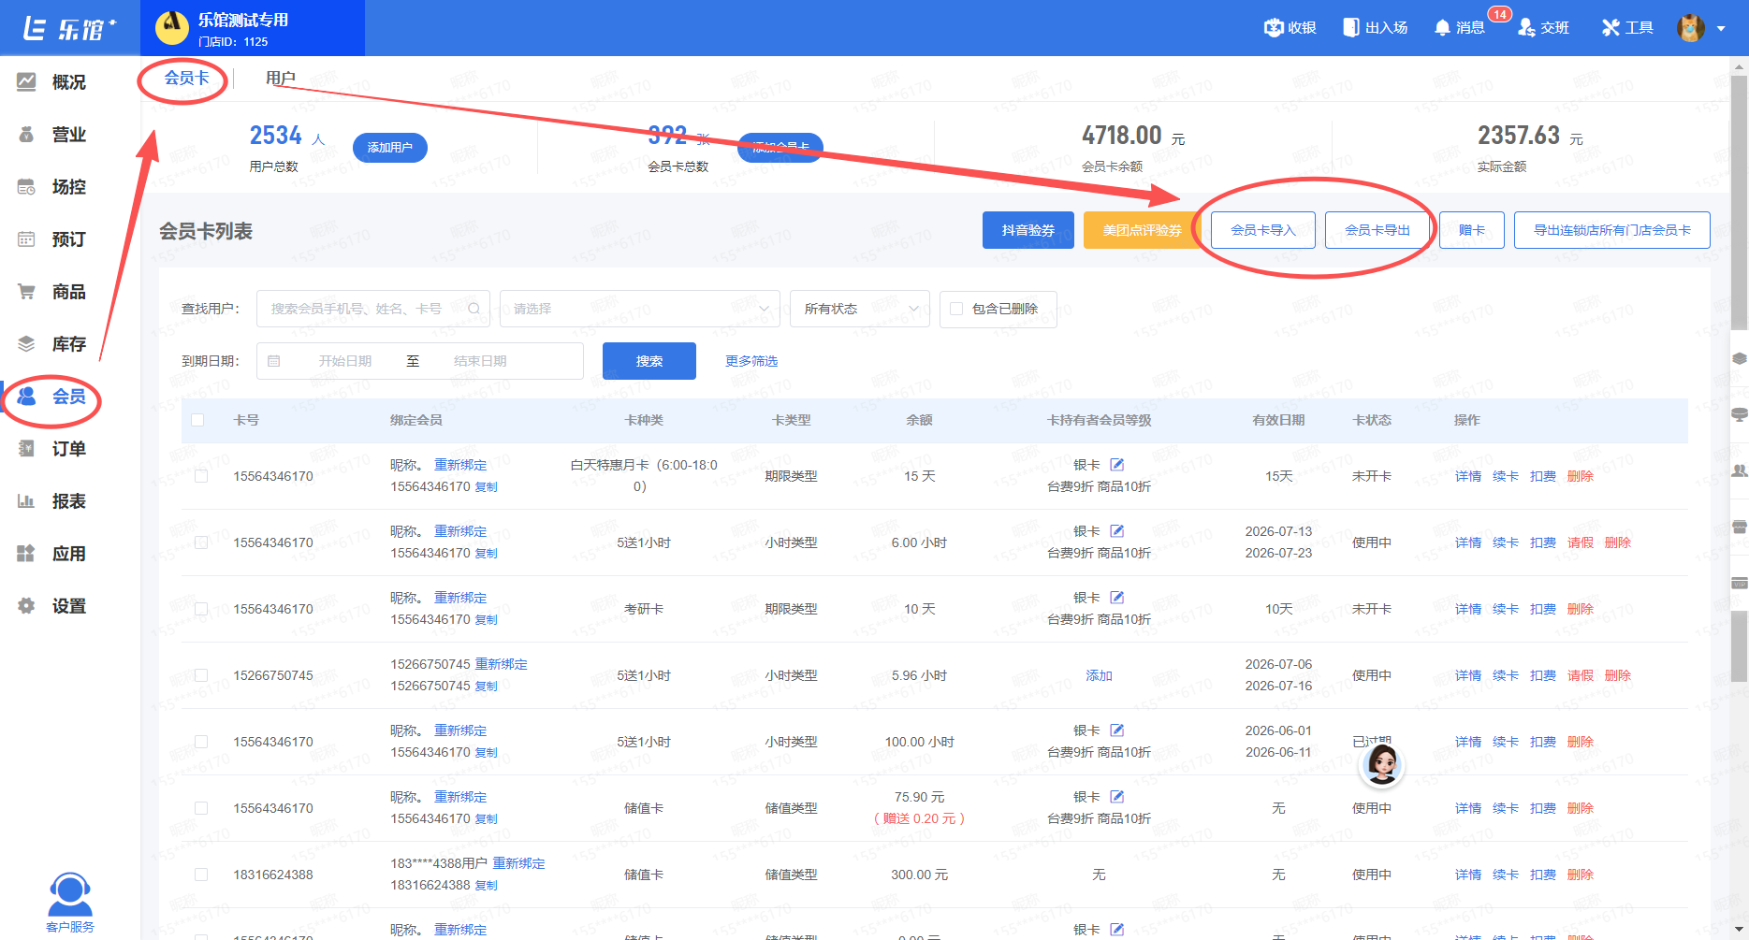This screenshot has width=1749, height=940.
Task: Go to 库存 inventory in sidebar
Action: (69, 344)
